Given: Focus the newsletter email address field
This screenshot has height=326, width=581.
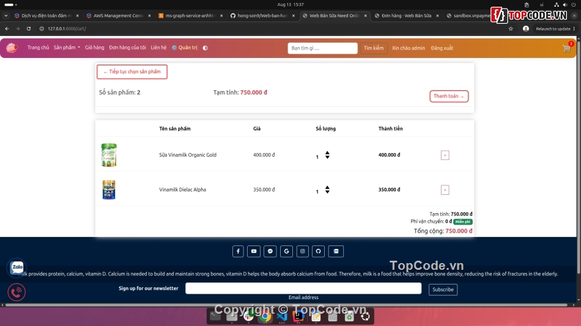Looking at the screenshot, I should (303, 288).
